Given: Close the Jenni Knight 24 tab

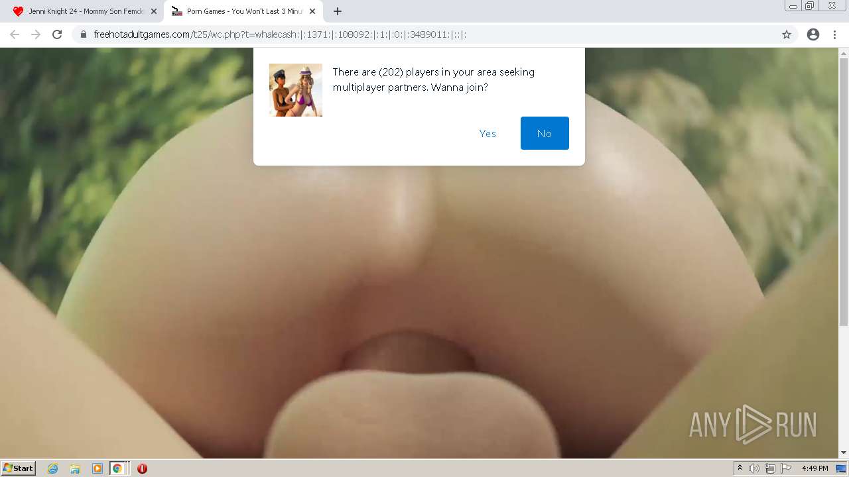Looking at the screenshot, I should coord(154,11).
